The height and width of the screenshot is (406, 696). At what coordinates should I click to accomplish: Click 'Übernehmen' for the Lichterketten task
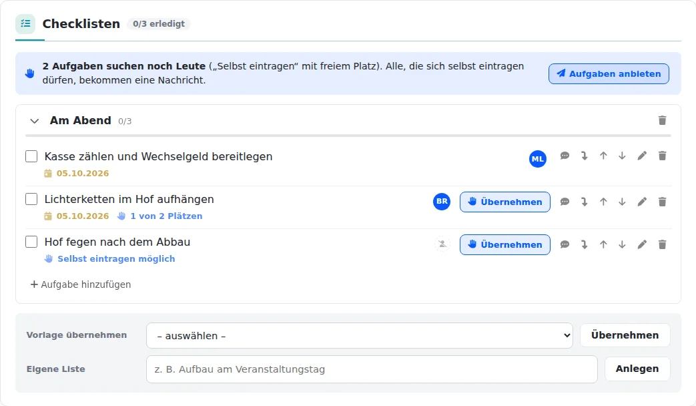coord(504,202)
